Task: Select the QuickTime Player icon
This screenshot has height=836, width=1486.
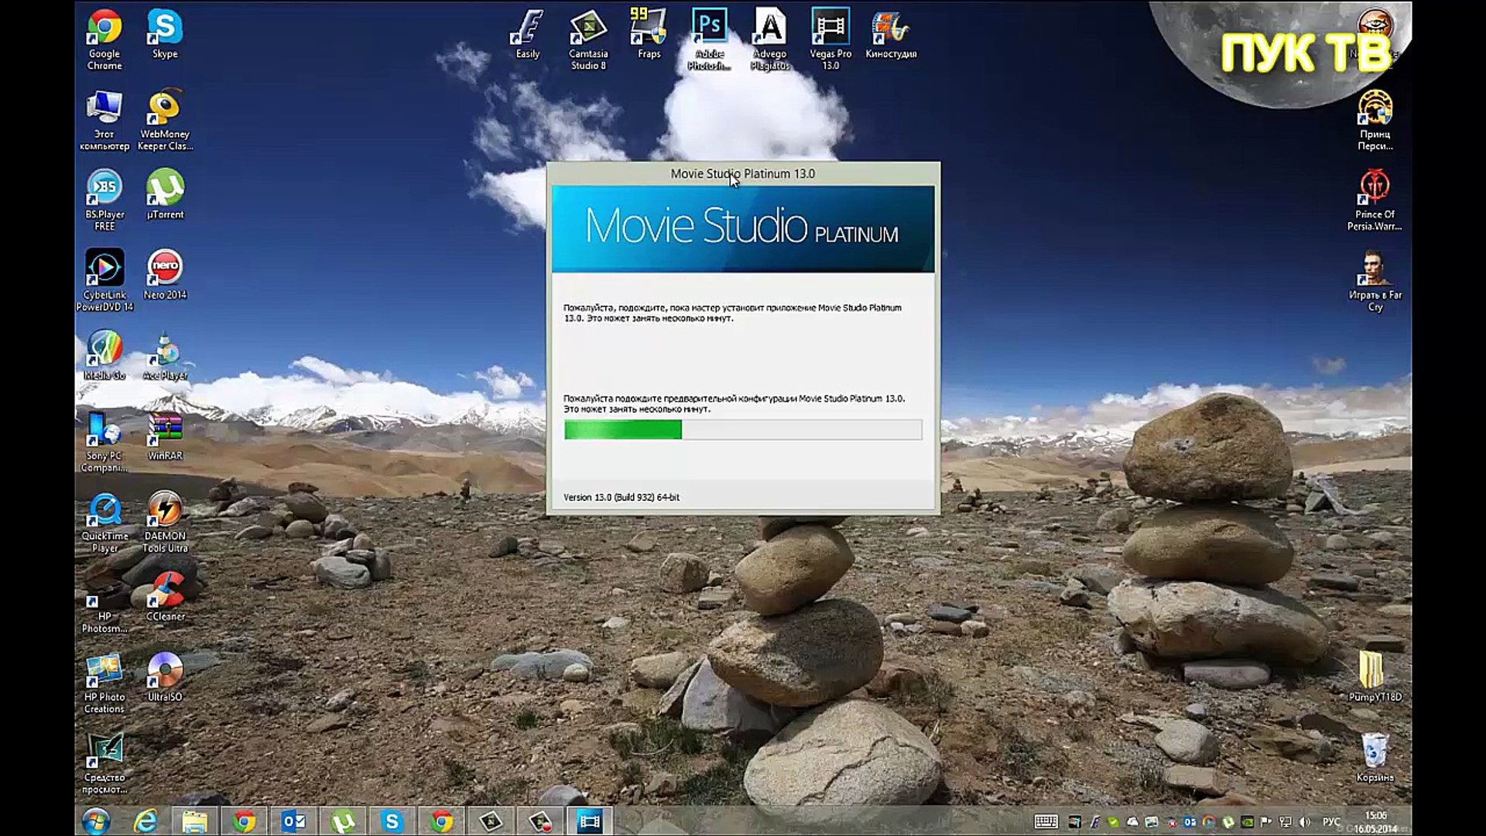Action: point(104,522)
